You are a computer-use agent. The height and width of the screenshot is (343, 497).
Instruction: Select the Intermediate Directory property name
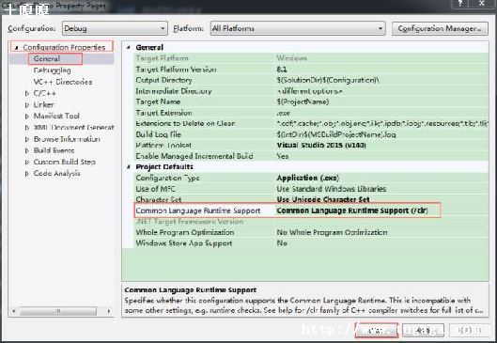pos(174,91)
